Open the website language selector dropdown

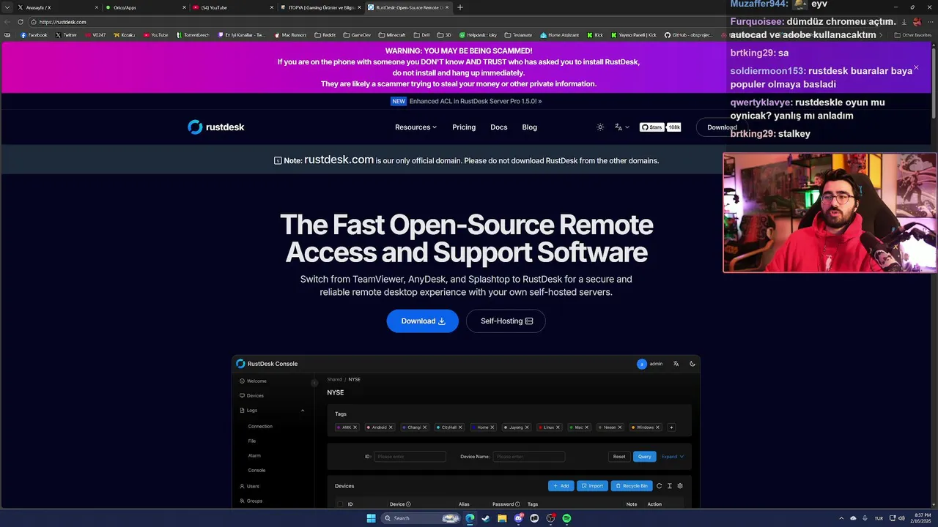[621, 127]
